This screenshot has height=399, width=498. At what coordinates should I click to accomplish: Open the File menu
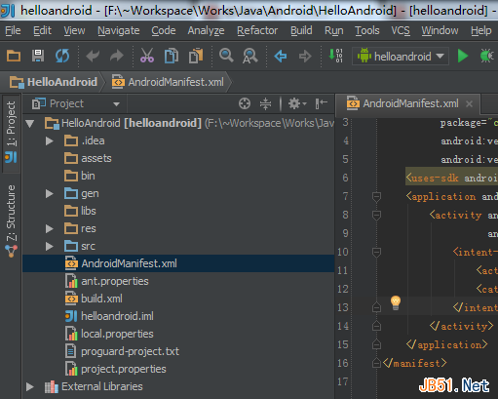click(x=13, y=30)
